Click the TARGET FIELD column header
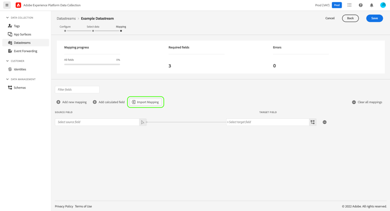This screenshot has height=211, width=390. click(268, 112)
